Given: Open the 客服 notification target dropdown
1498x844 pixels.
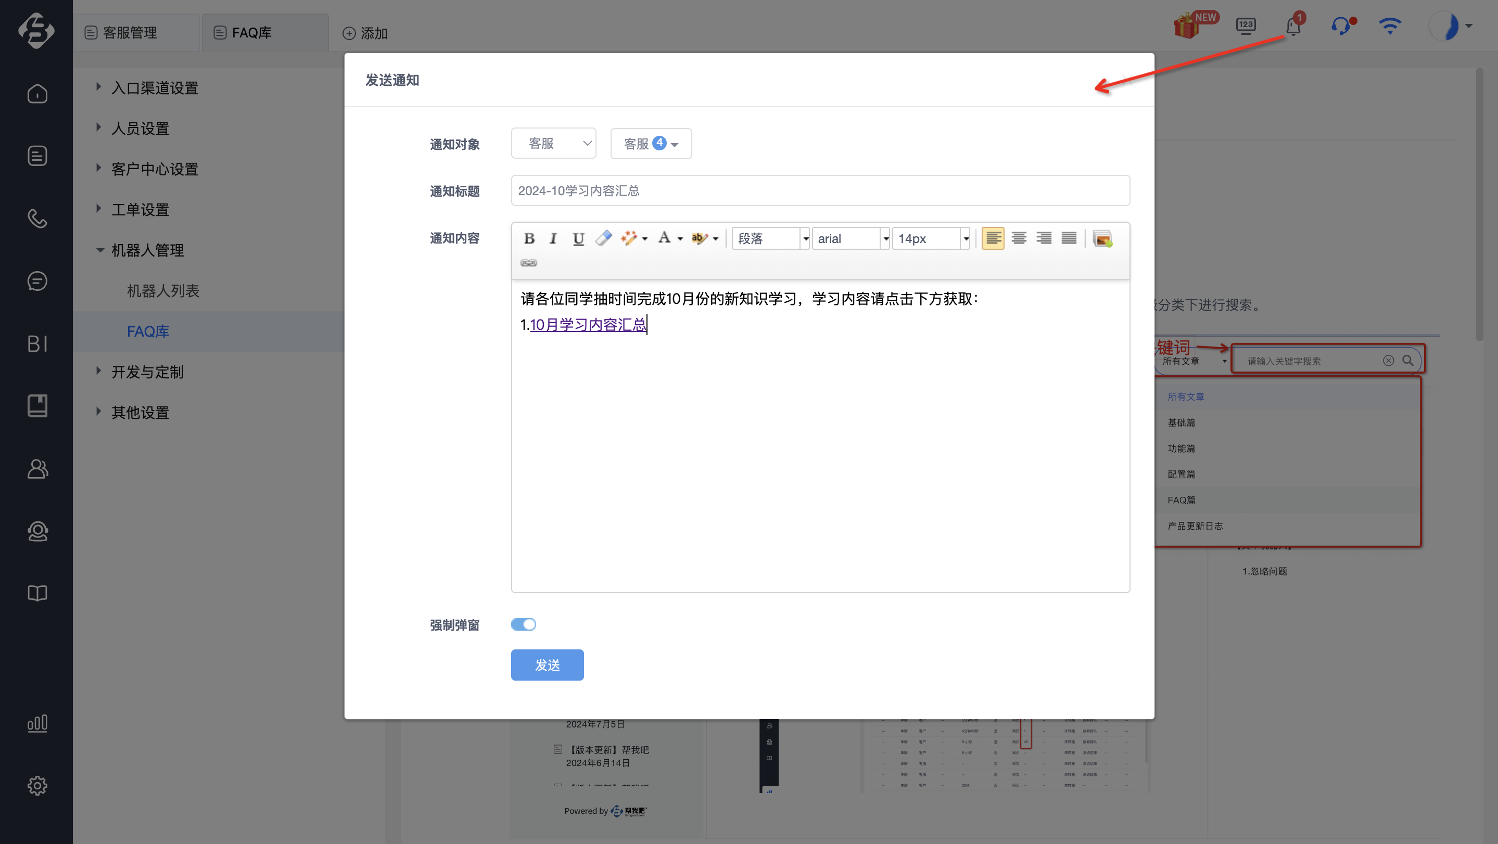Looking at the screenshot, I should pyautogui.click(x=554, y=144).
